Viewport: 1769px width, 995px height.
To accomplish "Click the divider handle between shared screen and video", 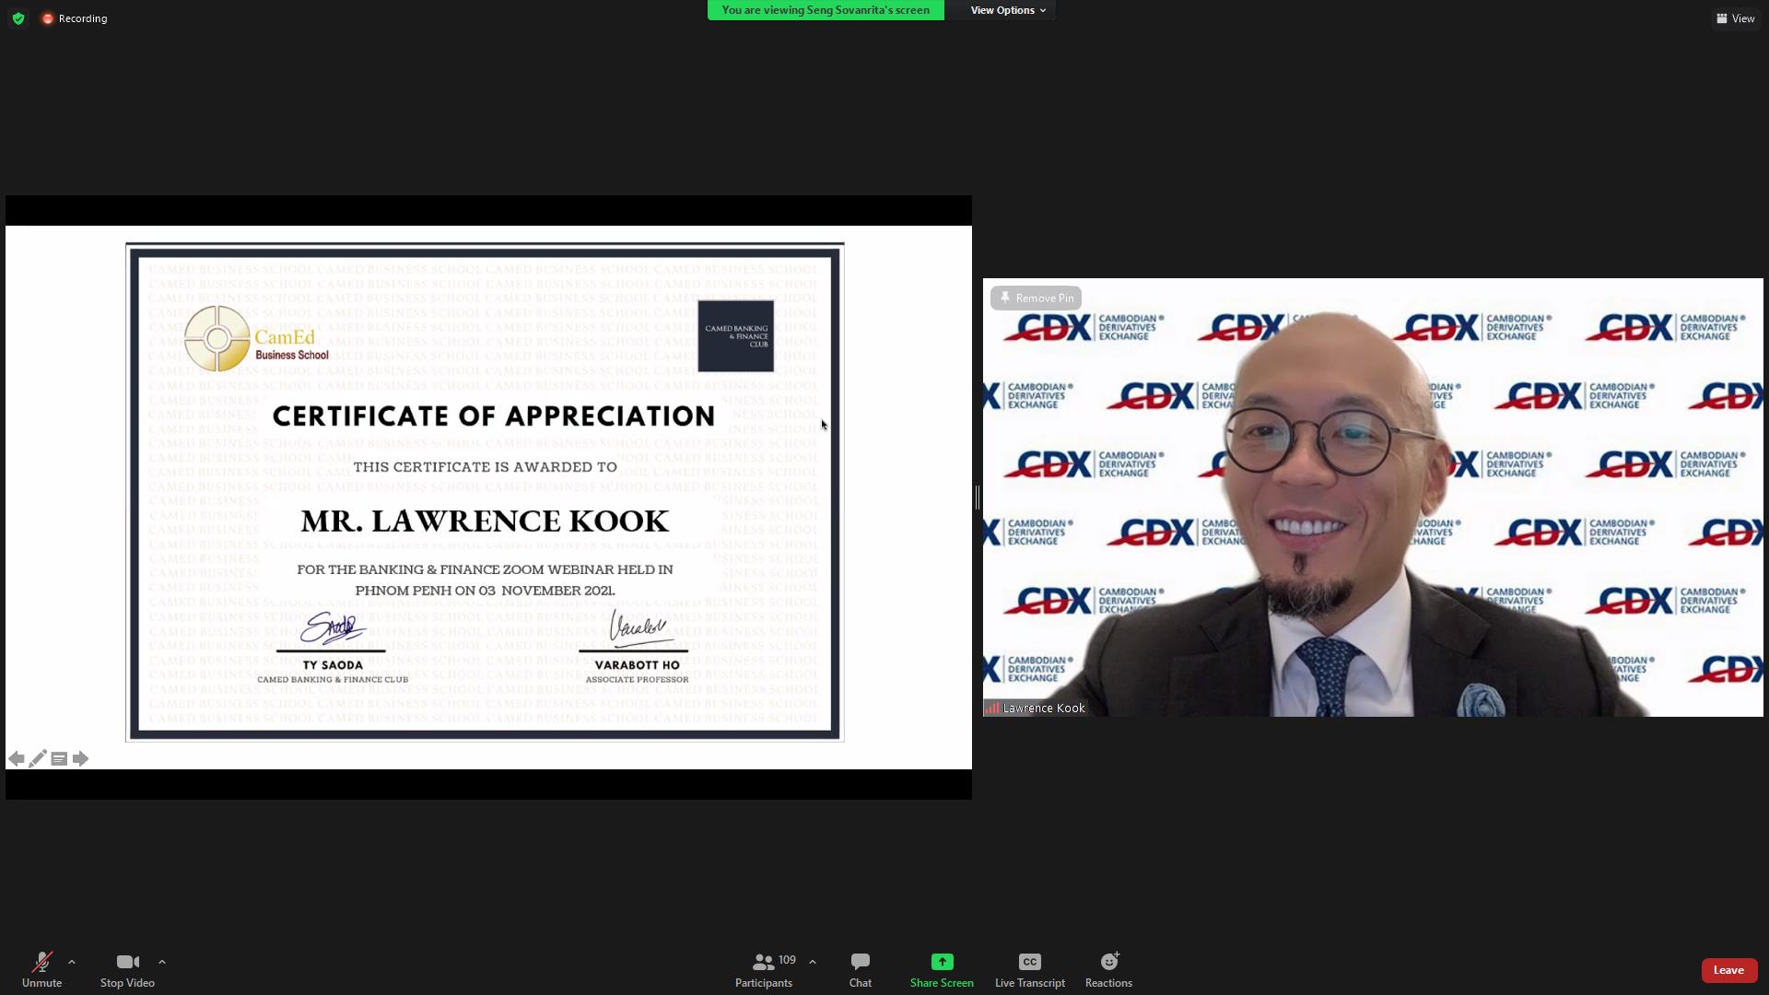I will click(977, 497).
